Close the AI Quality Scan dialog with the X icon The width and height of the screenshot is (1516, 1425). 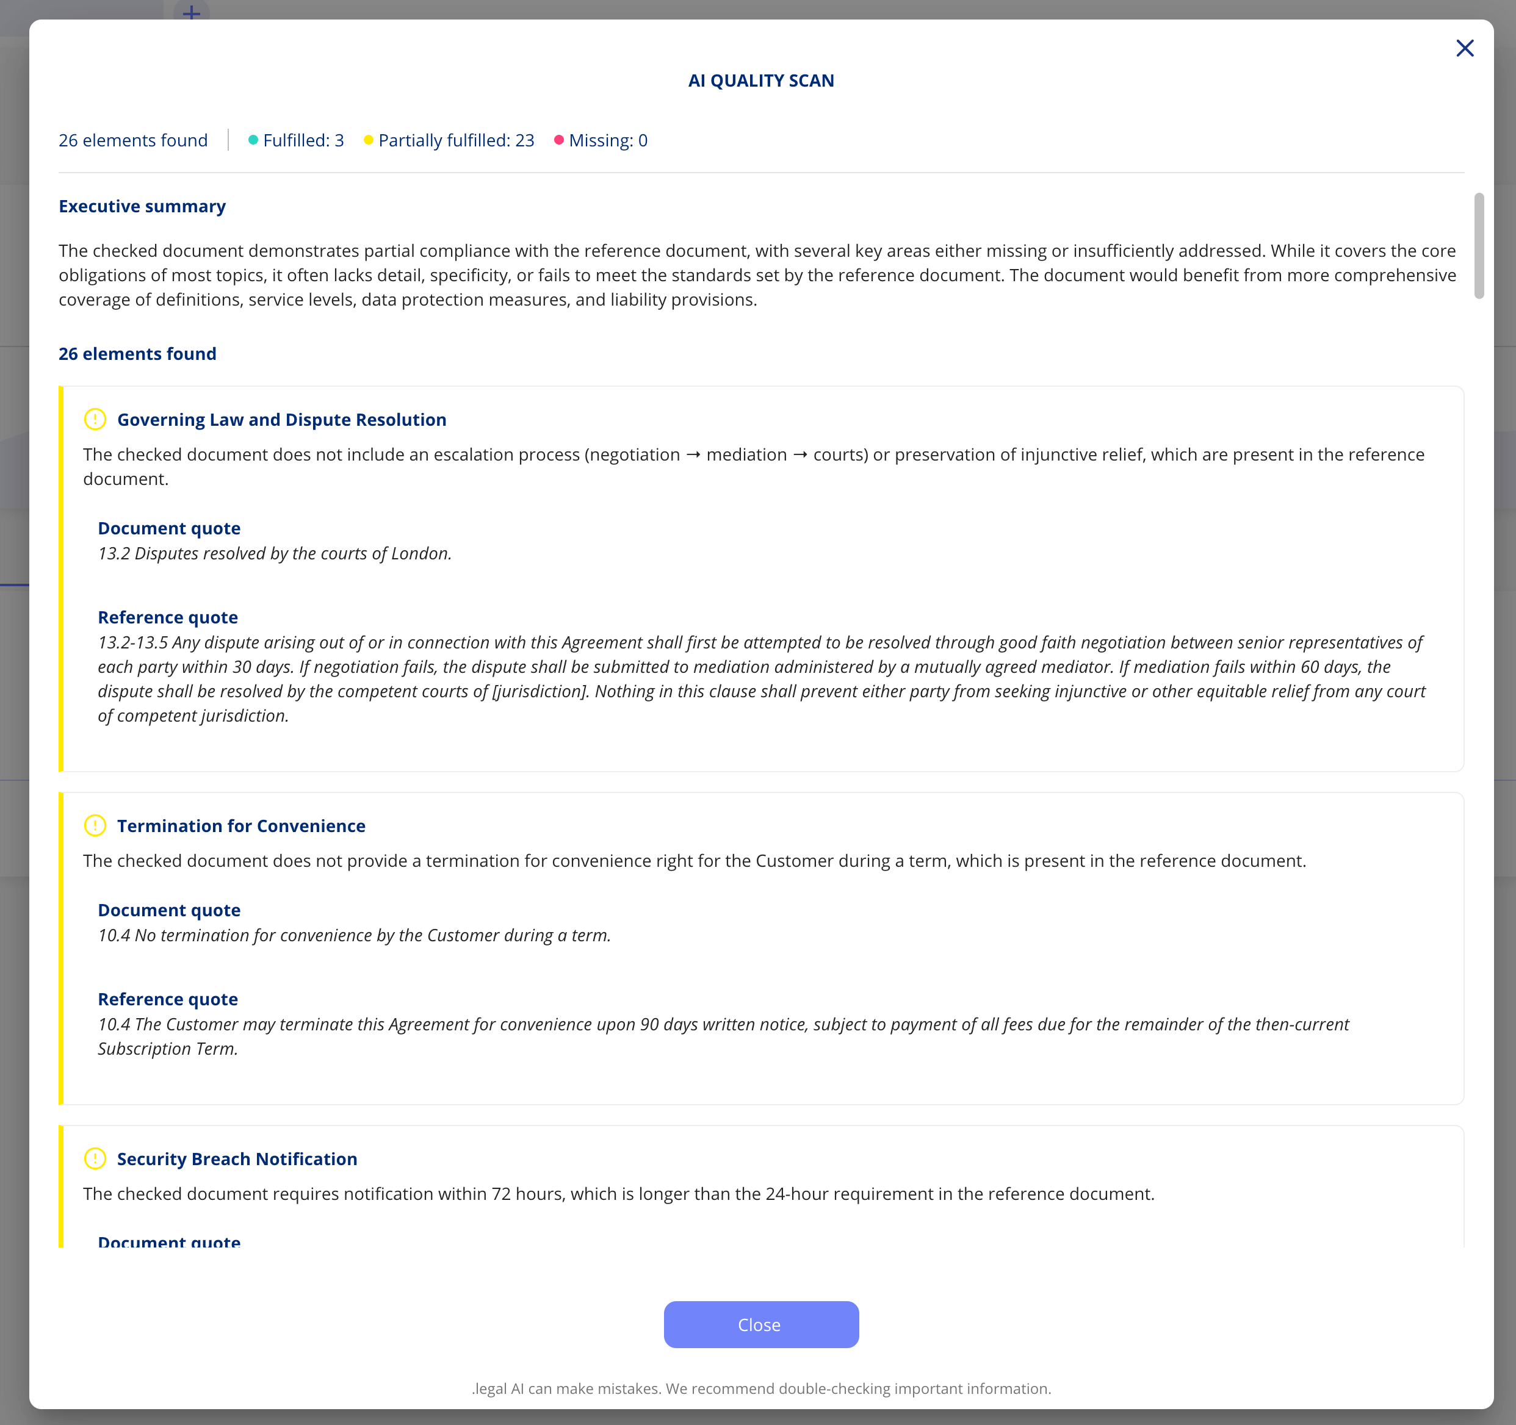pyautogui.click(x=1464, y=49)
